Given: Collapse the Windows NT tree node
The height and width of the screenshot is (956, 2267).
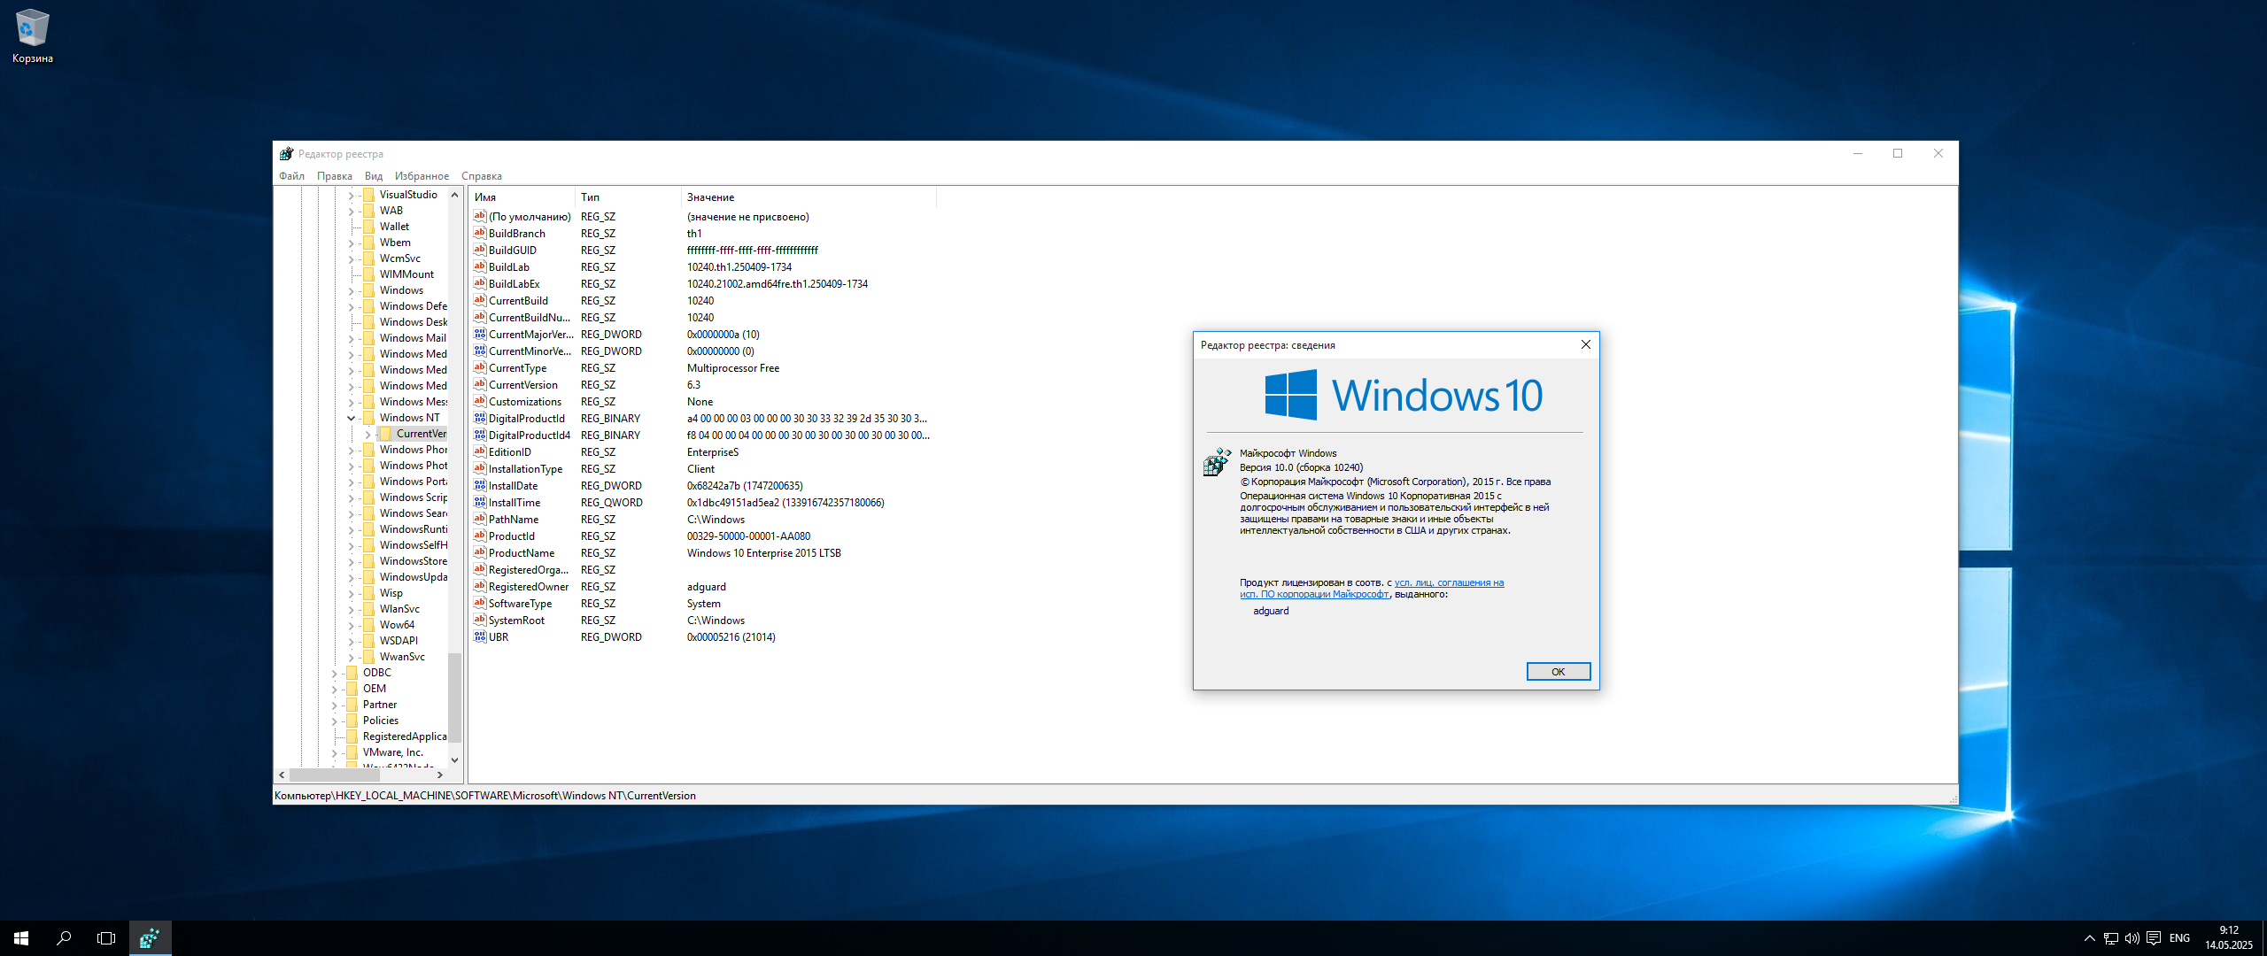Looking at the screenshot, I should (x=352, y=418).
